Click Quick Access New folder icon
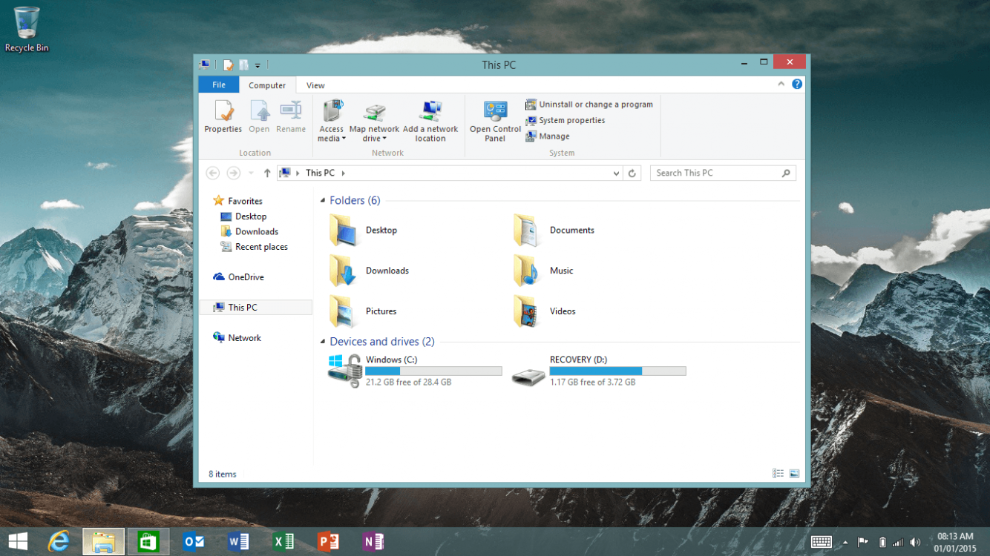990x556 pixels. click(x=243, y=65)
